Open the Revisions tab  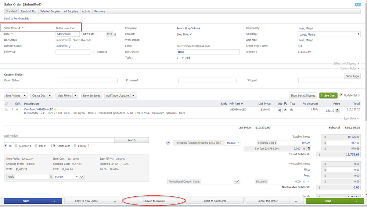[100, 11]
